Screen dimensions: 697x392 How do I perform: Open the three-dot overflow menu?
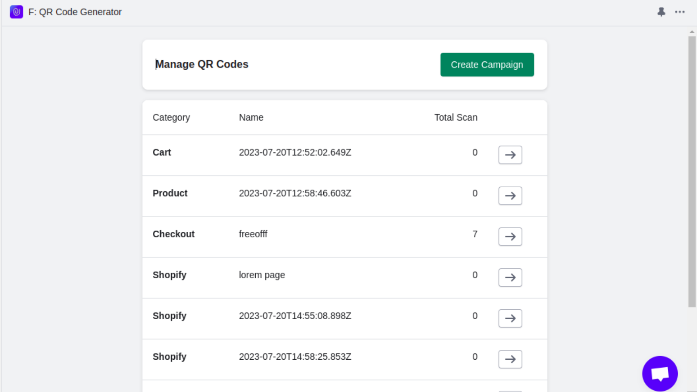(x=680, y=12)
